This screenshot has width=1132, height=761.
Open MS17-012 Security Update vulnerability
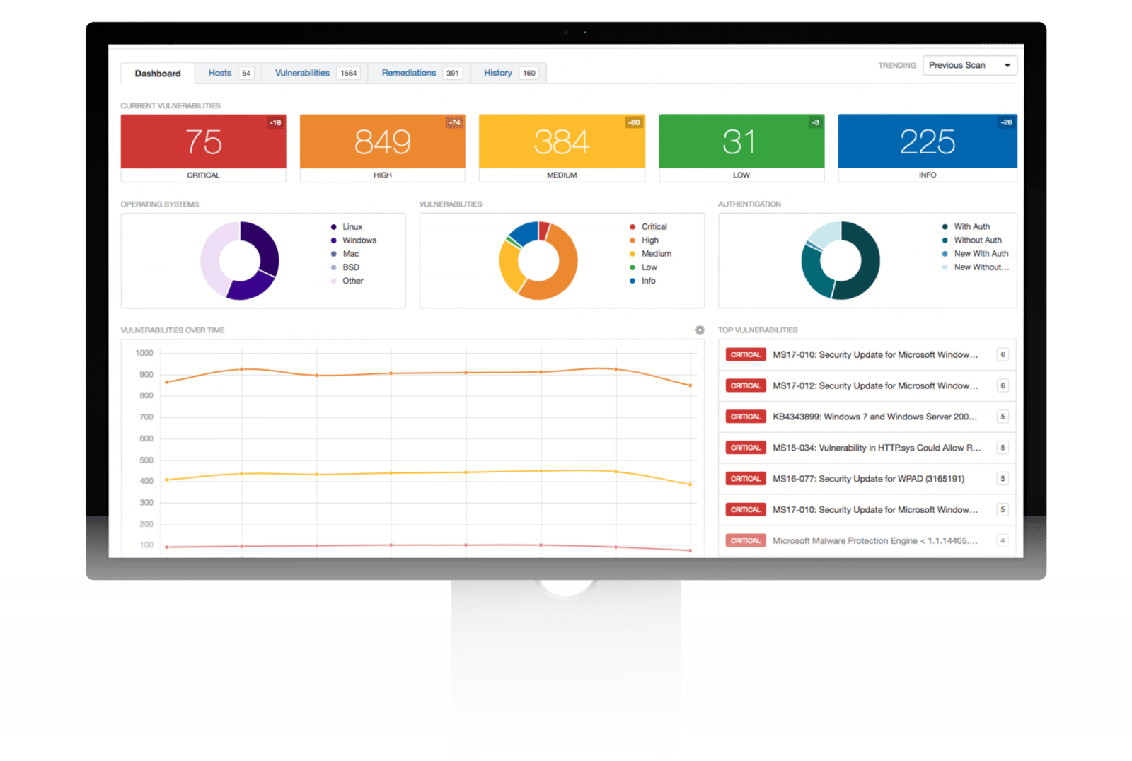coord(874,385)
